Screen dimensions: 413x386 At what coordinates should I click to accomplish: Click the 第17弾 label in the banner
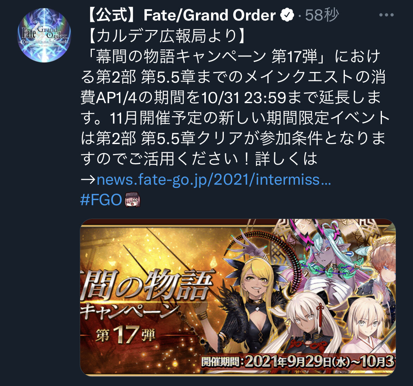[126, 335]
